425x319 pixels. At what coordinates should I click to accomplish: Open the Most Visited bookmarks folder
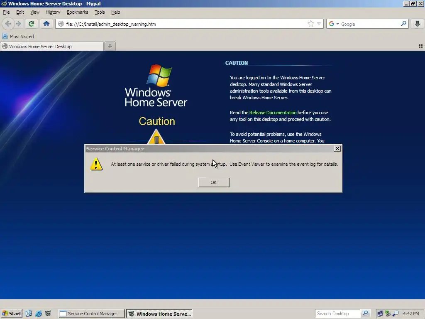coord(18,37)
